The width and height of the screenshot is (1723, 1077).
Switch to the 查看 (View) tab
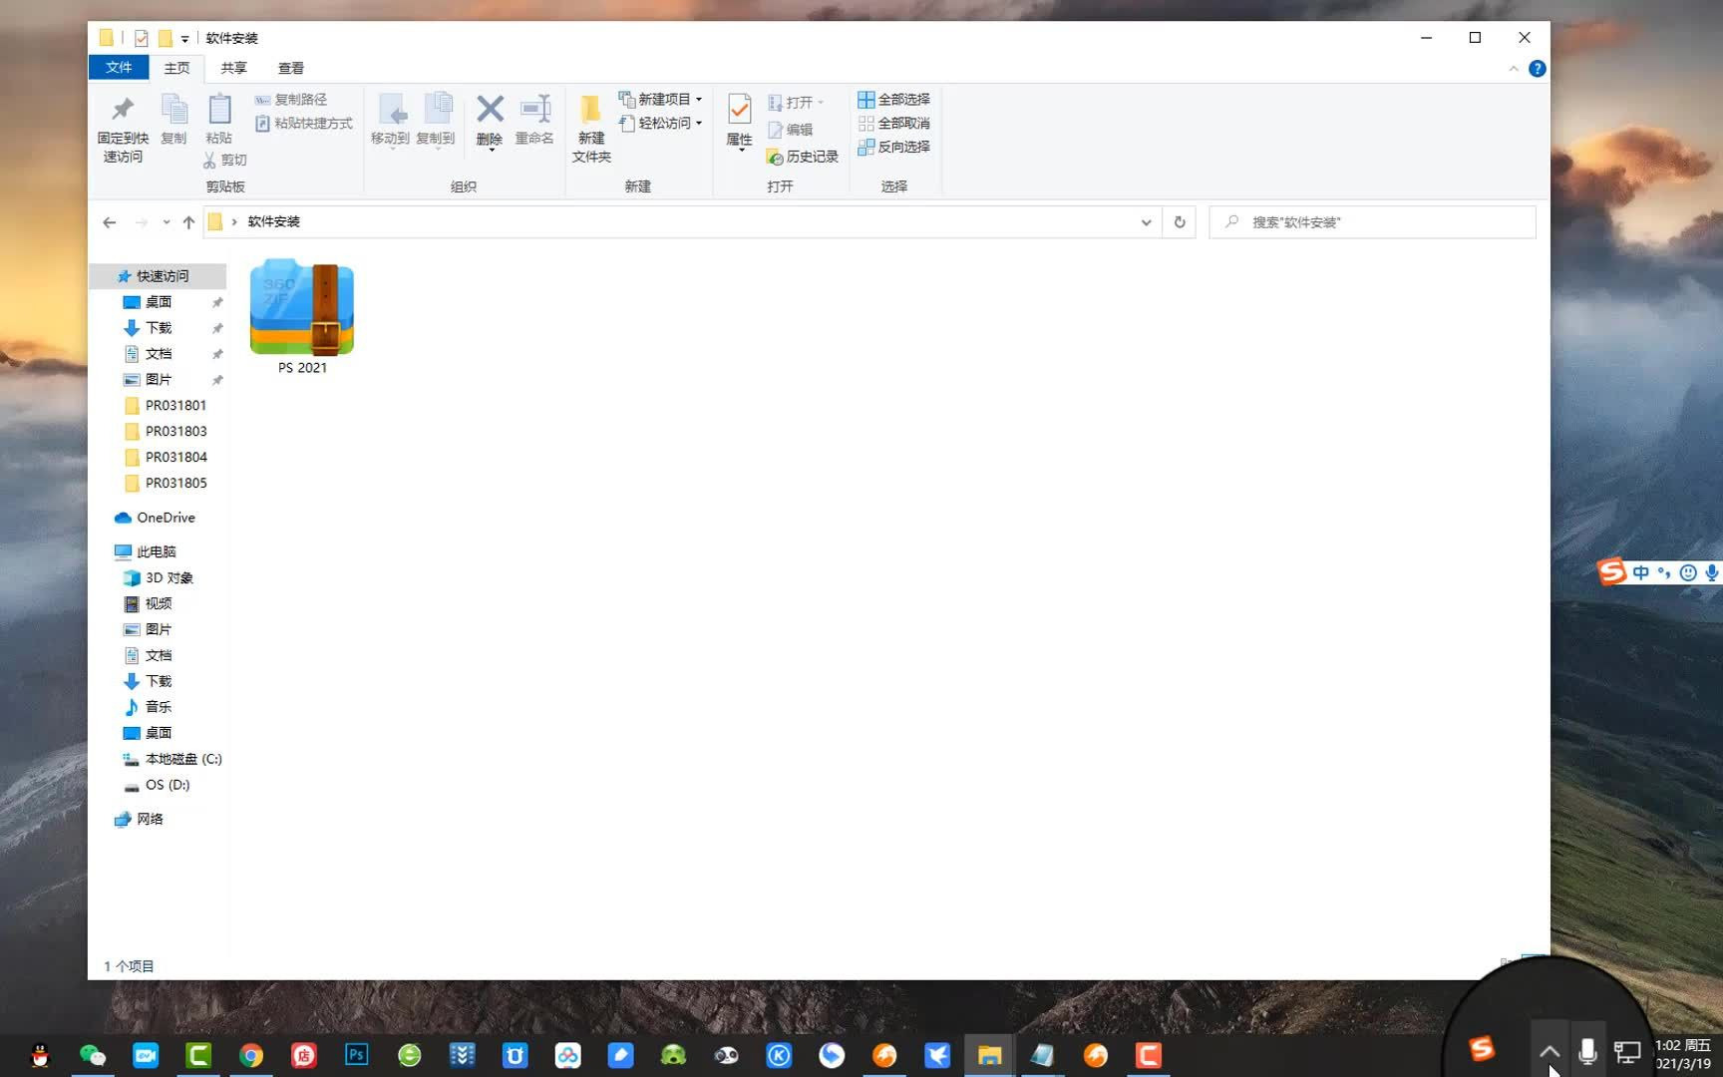[x=291, y=68]
